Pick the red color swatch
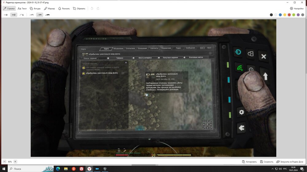 click(289, 15)
